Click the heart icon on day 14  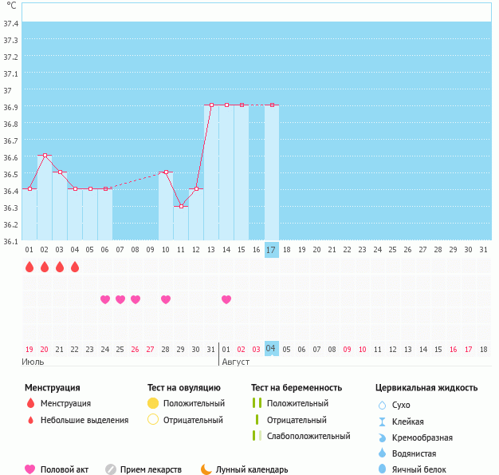226,299
